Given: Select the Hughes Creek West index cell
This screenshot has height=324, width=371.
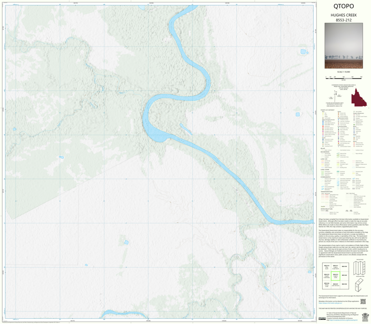Looking at the screenshot, I should point(327,276).
